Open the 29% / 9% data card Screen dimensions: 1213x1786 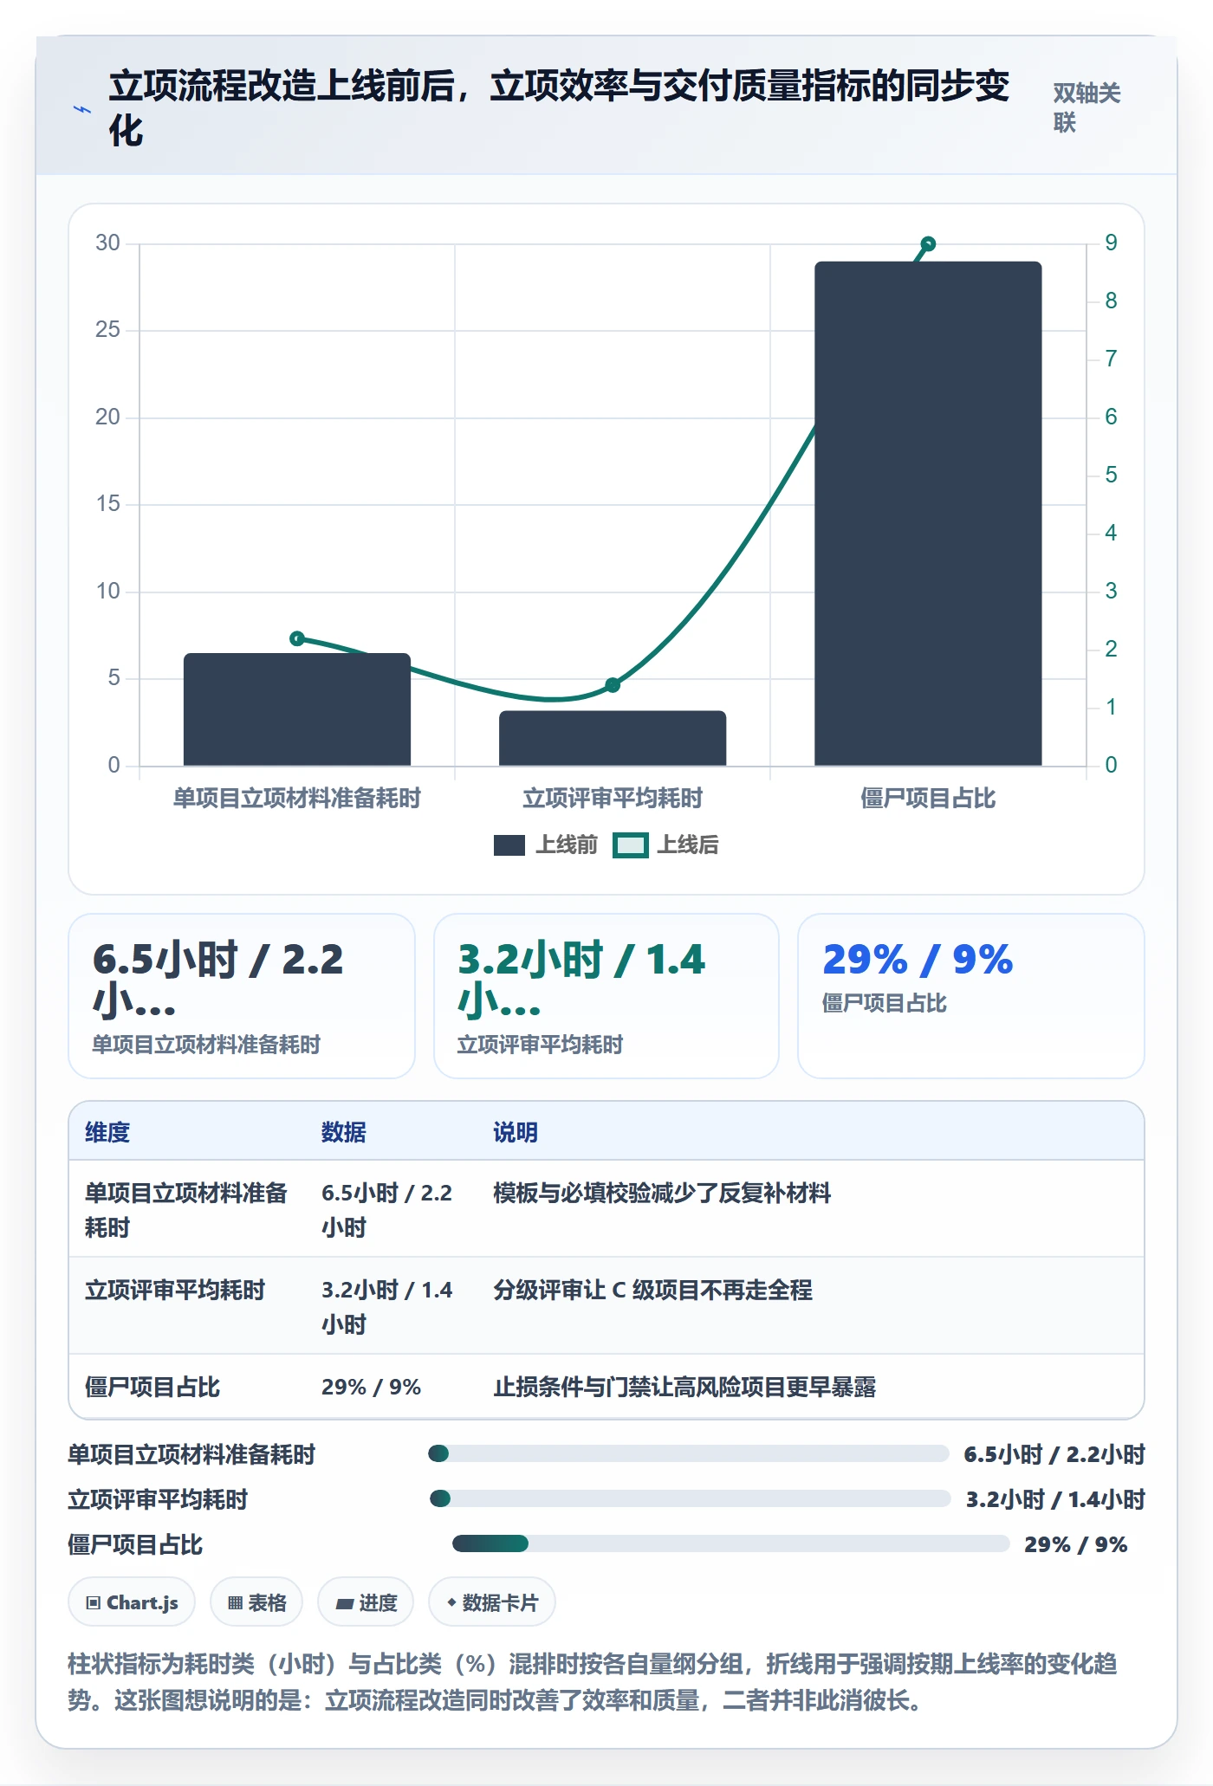pyautogui.click(x=971, y=996)
